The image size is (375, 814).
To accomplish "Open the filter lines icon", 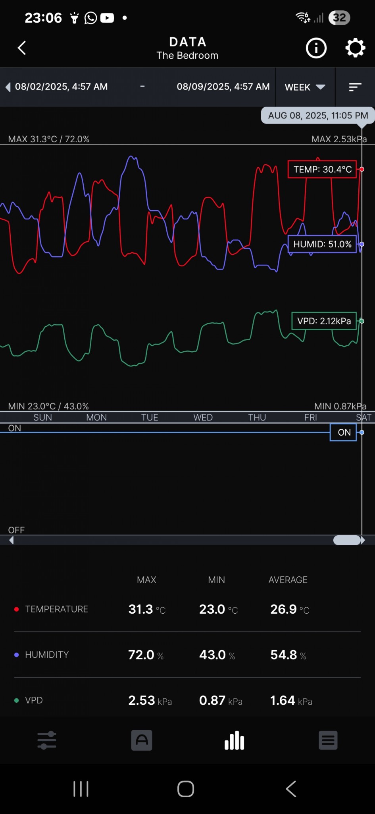I will 355,87.
